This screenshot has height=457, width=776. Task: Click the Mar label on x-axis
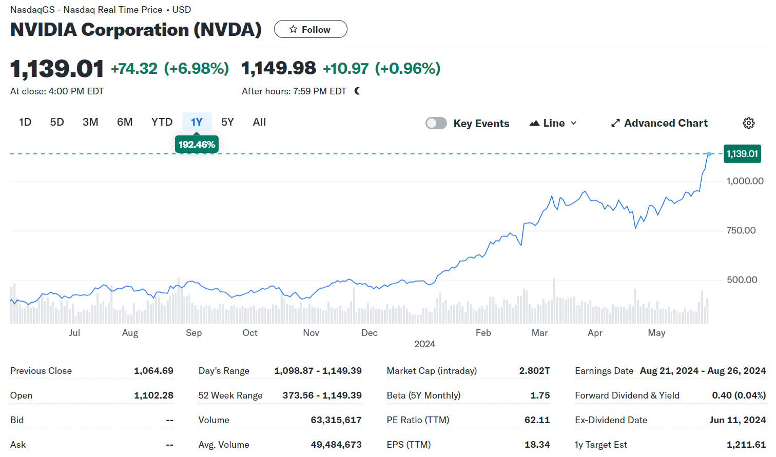click(539, 333)
